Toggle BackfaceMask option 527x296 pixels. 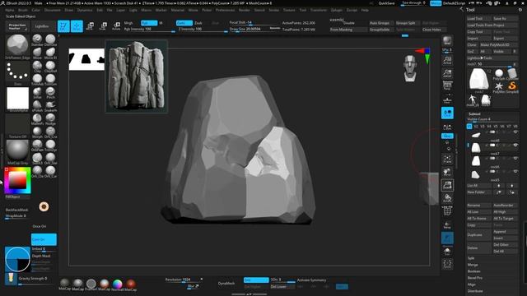coord(16,210)
